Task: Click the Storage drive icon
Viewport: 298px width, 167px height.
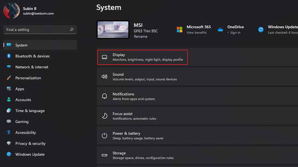Action: [x=104, y=155]
